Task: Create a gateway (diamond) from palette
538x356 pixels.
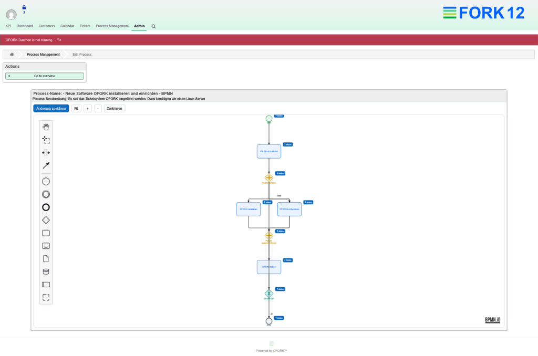Action: click(x=46, y=220)
